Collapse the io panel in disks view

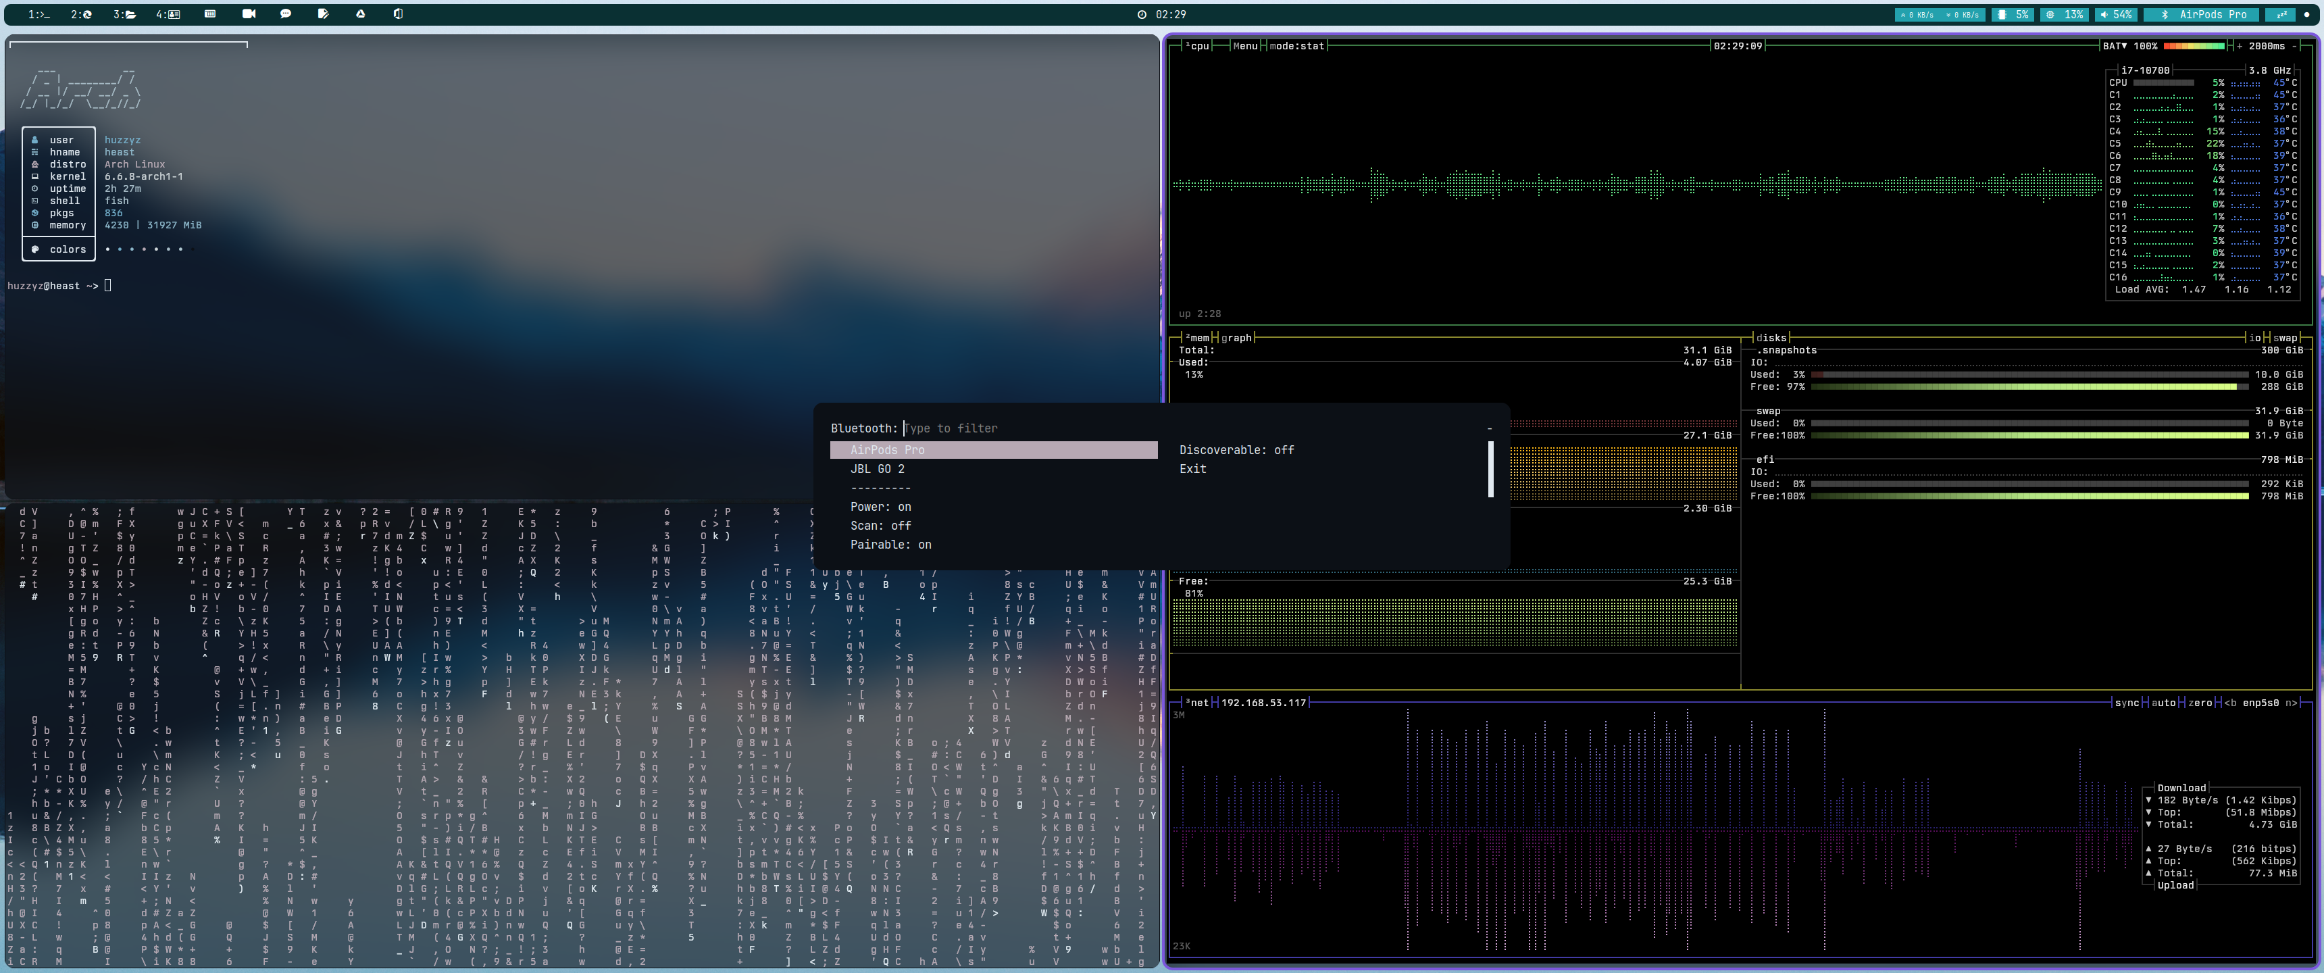2254,338
